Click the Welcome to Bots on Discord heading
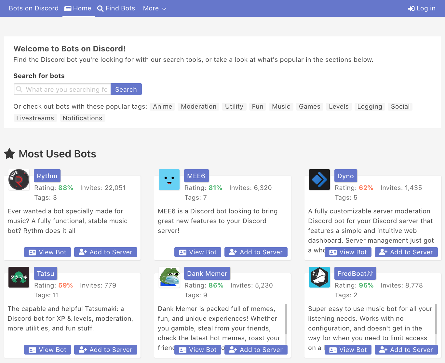 [x=70, y=49]
